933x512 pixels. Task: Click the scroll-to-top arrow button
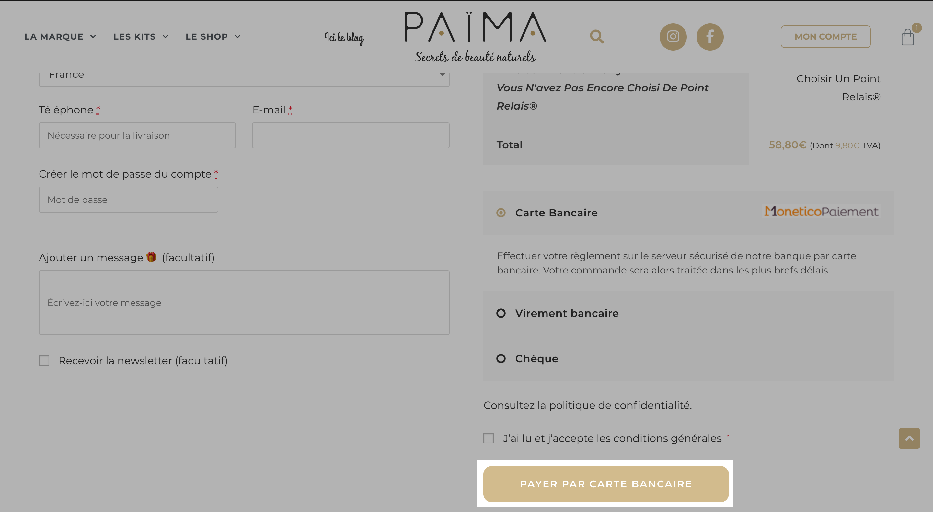click(909, 438)
